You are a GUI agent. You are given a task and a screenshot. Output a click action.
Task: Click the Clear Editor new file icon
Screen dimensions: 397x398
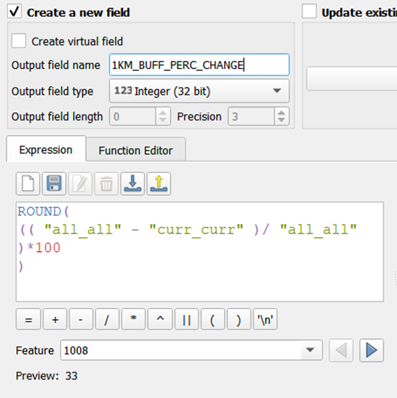[28, 184]
